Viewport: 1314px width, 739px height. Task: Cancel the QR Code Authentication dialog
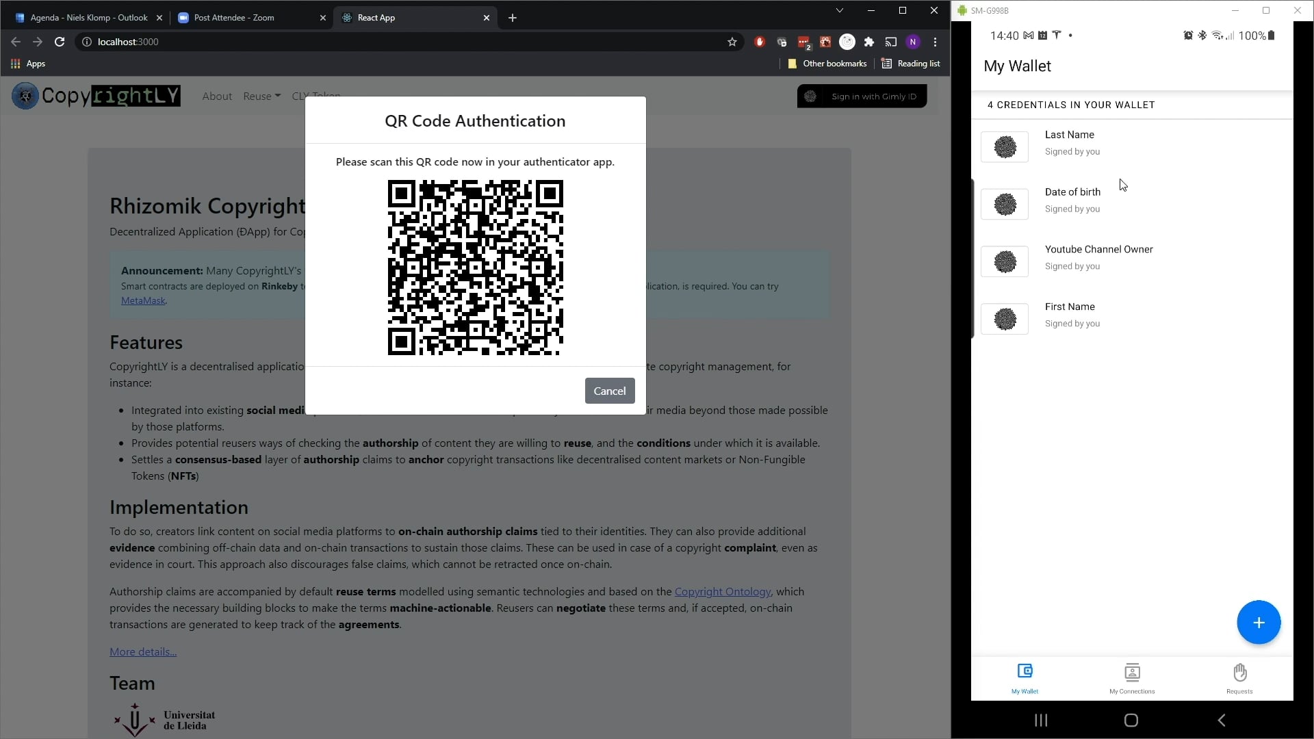610,391
